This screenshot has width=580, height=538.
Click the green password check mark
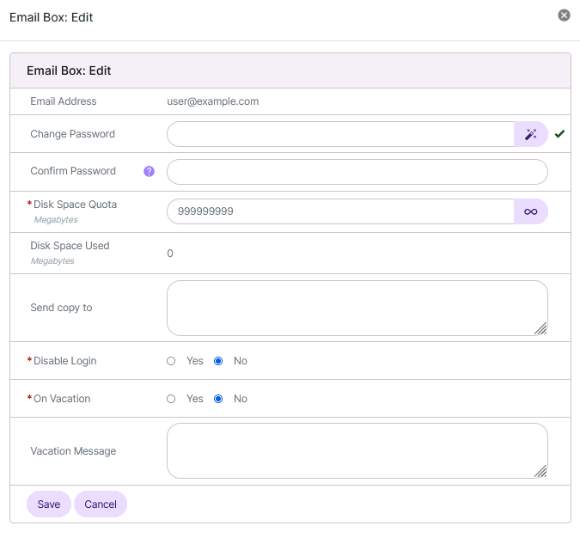coord(559,133)
